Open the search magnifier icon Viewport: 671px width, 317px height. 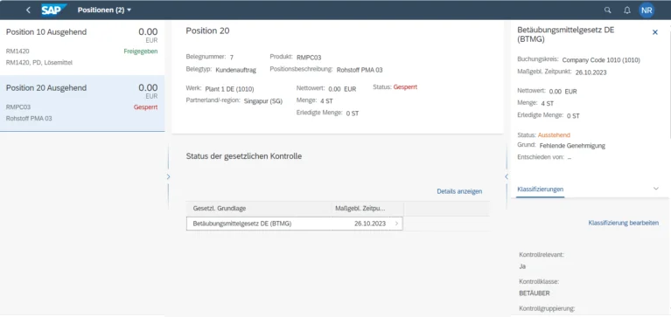[608, 10]
